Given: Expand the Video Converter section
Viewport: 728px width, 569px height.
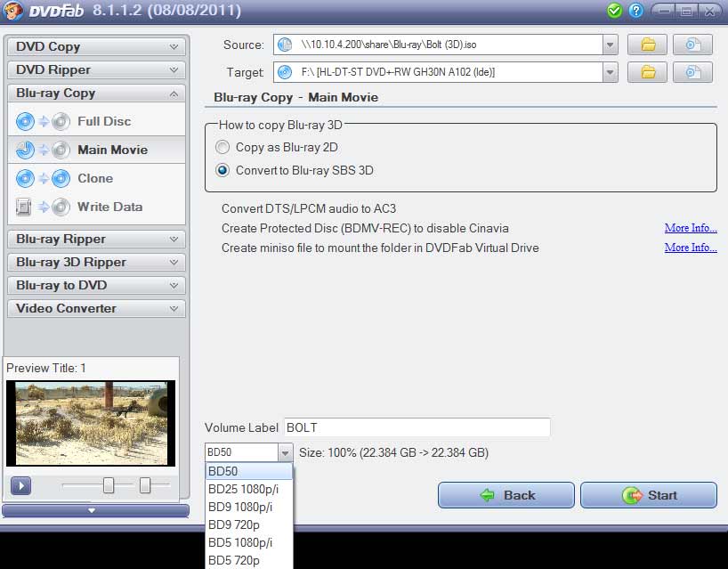Looking at the screenshot, I should pyautogui.click(x=97, y=308).
